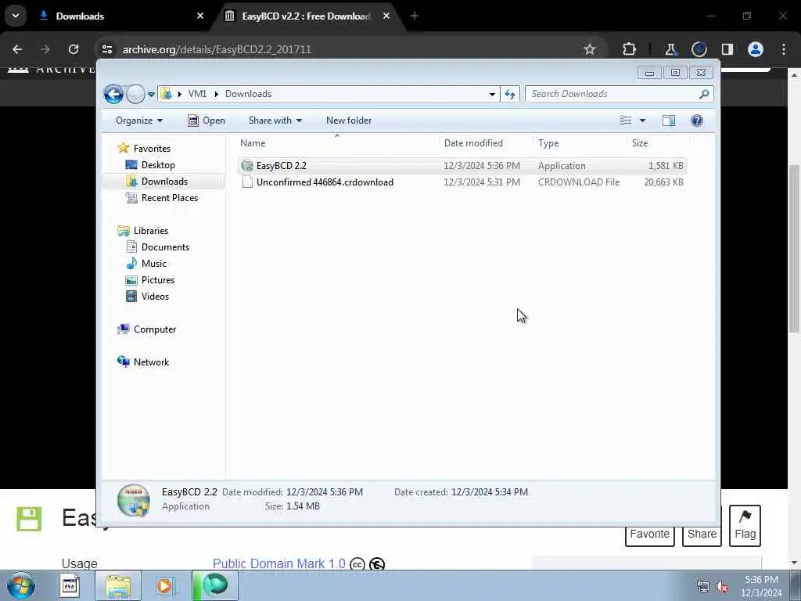The height and width of the screenshot is (601, 801).
Task: Open the Chrome profile menu
Action: 756,49
